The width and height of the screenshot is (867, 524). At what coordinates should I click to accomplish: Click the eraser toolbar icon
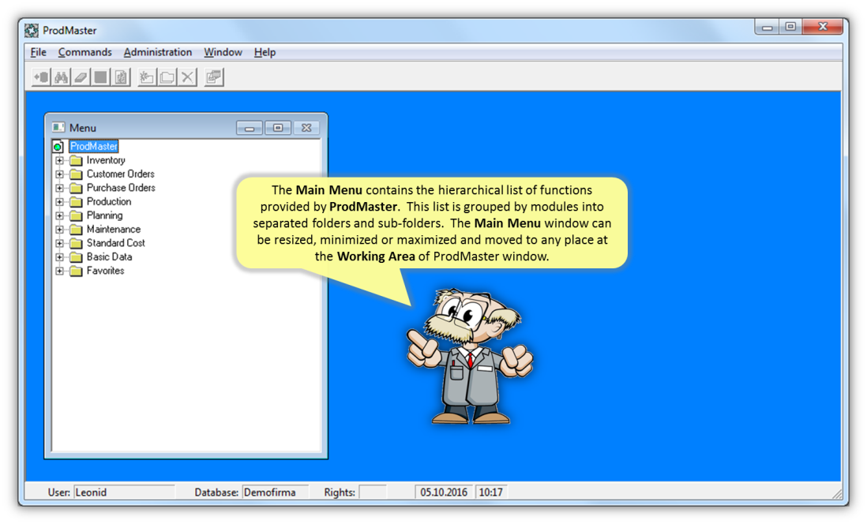tap(81, 77)
